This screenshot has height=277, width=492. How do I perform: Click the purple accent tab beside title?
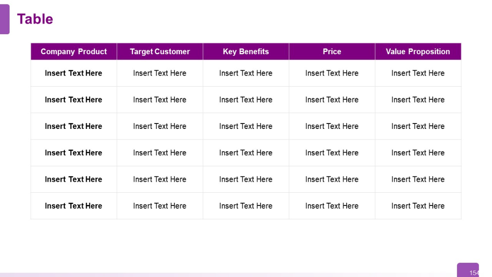pos(5,19)
